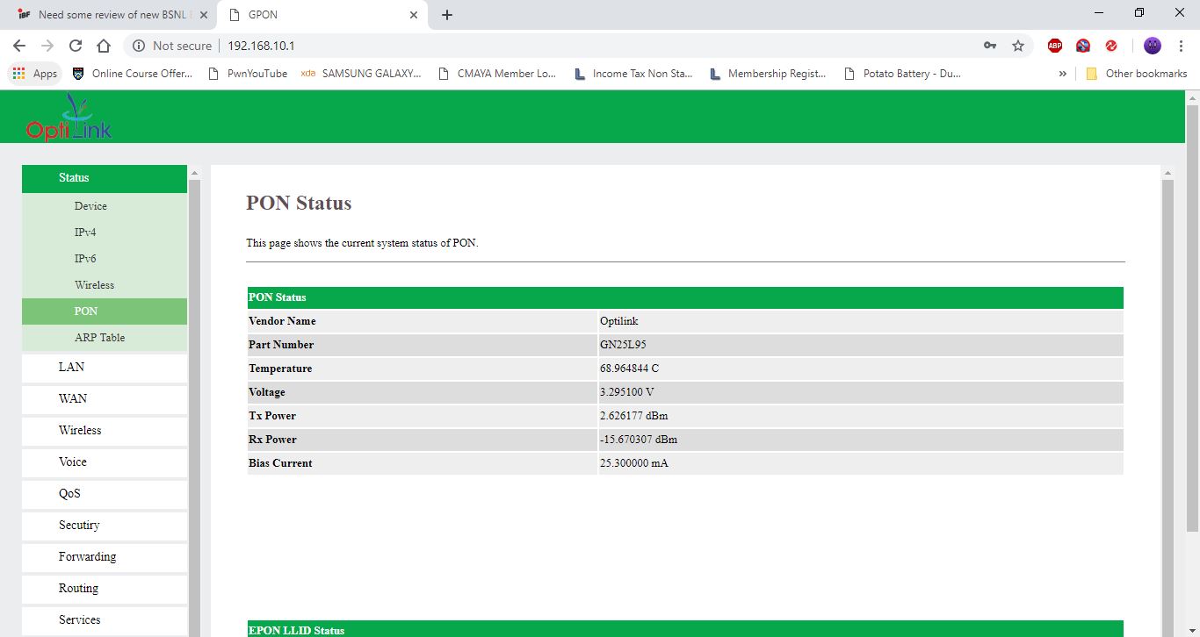Expand the QoS menu section

point(105,494)
